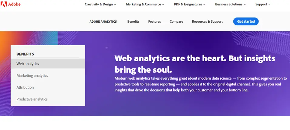
Task: Click the Adobe logo icon
Action: 4,4
